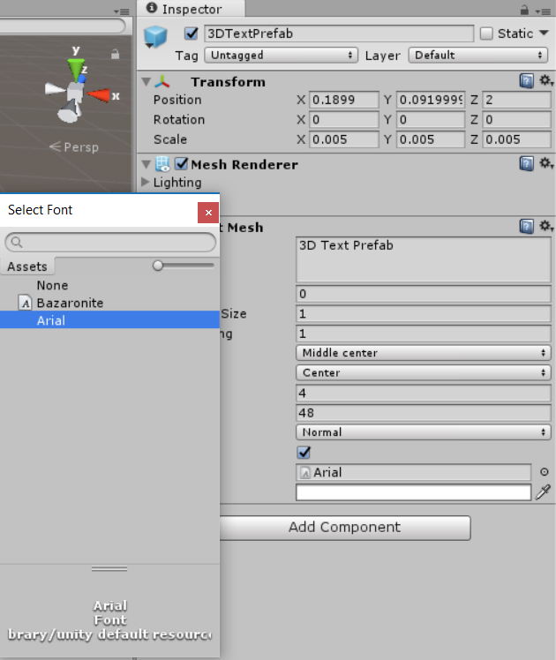Screen dimensions: 556x660
Task: Switch to the Inspector tab
Action: tap(191, 9)
